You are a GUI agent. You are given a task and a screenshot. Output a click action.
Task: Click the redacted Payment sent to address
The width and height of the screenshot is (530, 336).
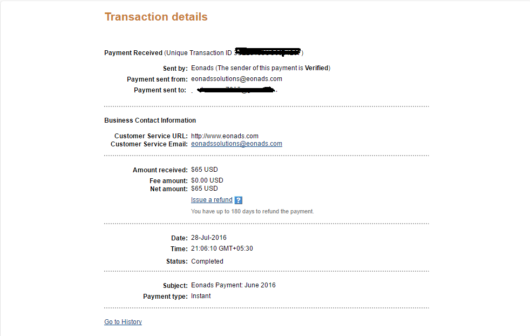coord(235,90)
